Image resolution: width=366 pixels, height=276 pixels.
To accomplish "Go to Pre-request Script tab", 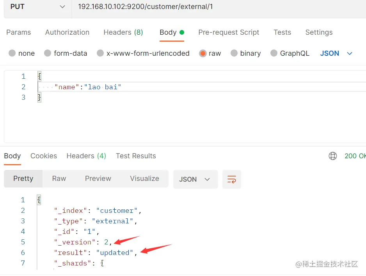I will (229, 32).
